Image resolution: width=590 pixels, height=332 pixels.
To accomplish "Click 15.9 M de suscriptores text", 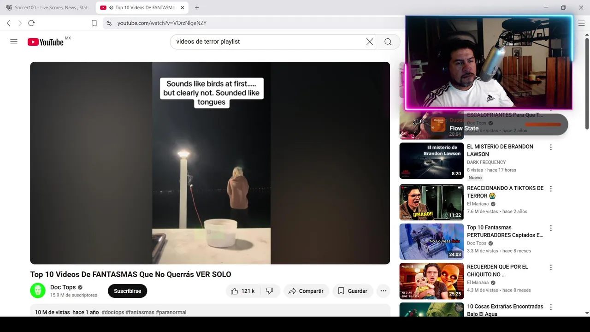I will 74,295.
